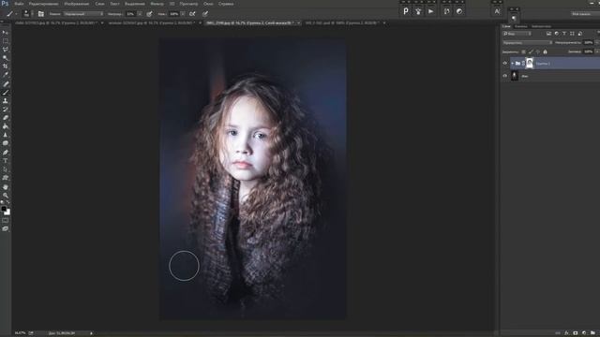This screenshot has height=337, width=600.
Task: Toggle pressure for size option
Action: click(205, 14)
